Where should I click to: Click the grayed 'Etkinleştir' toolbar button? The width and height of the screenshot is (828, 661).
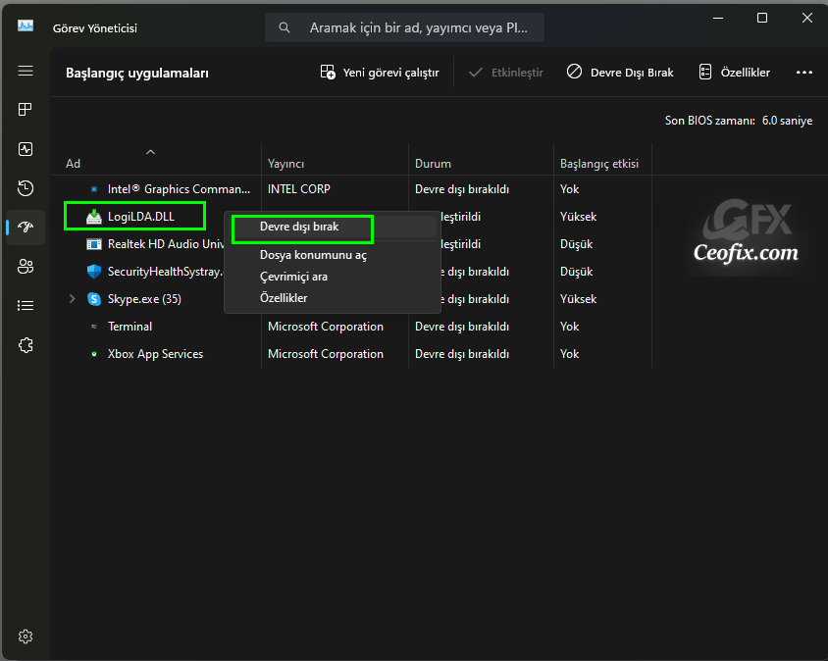[x=506, y=73]
